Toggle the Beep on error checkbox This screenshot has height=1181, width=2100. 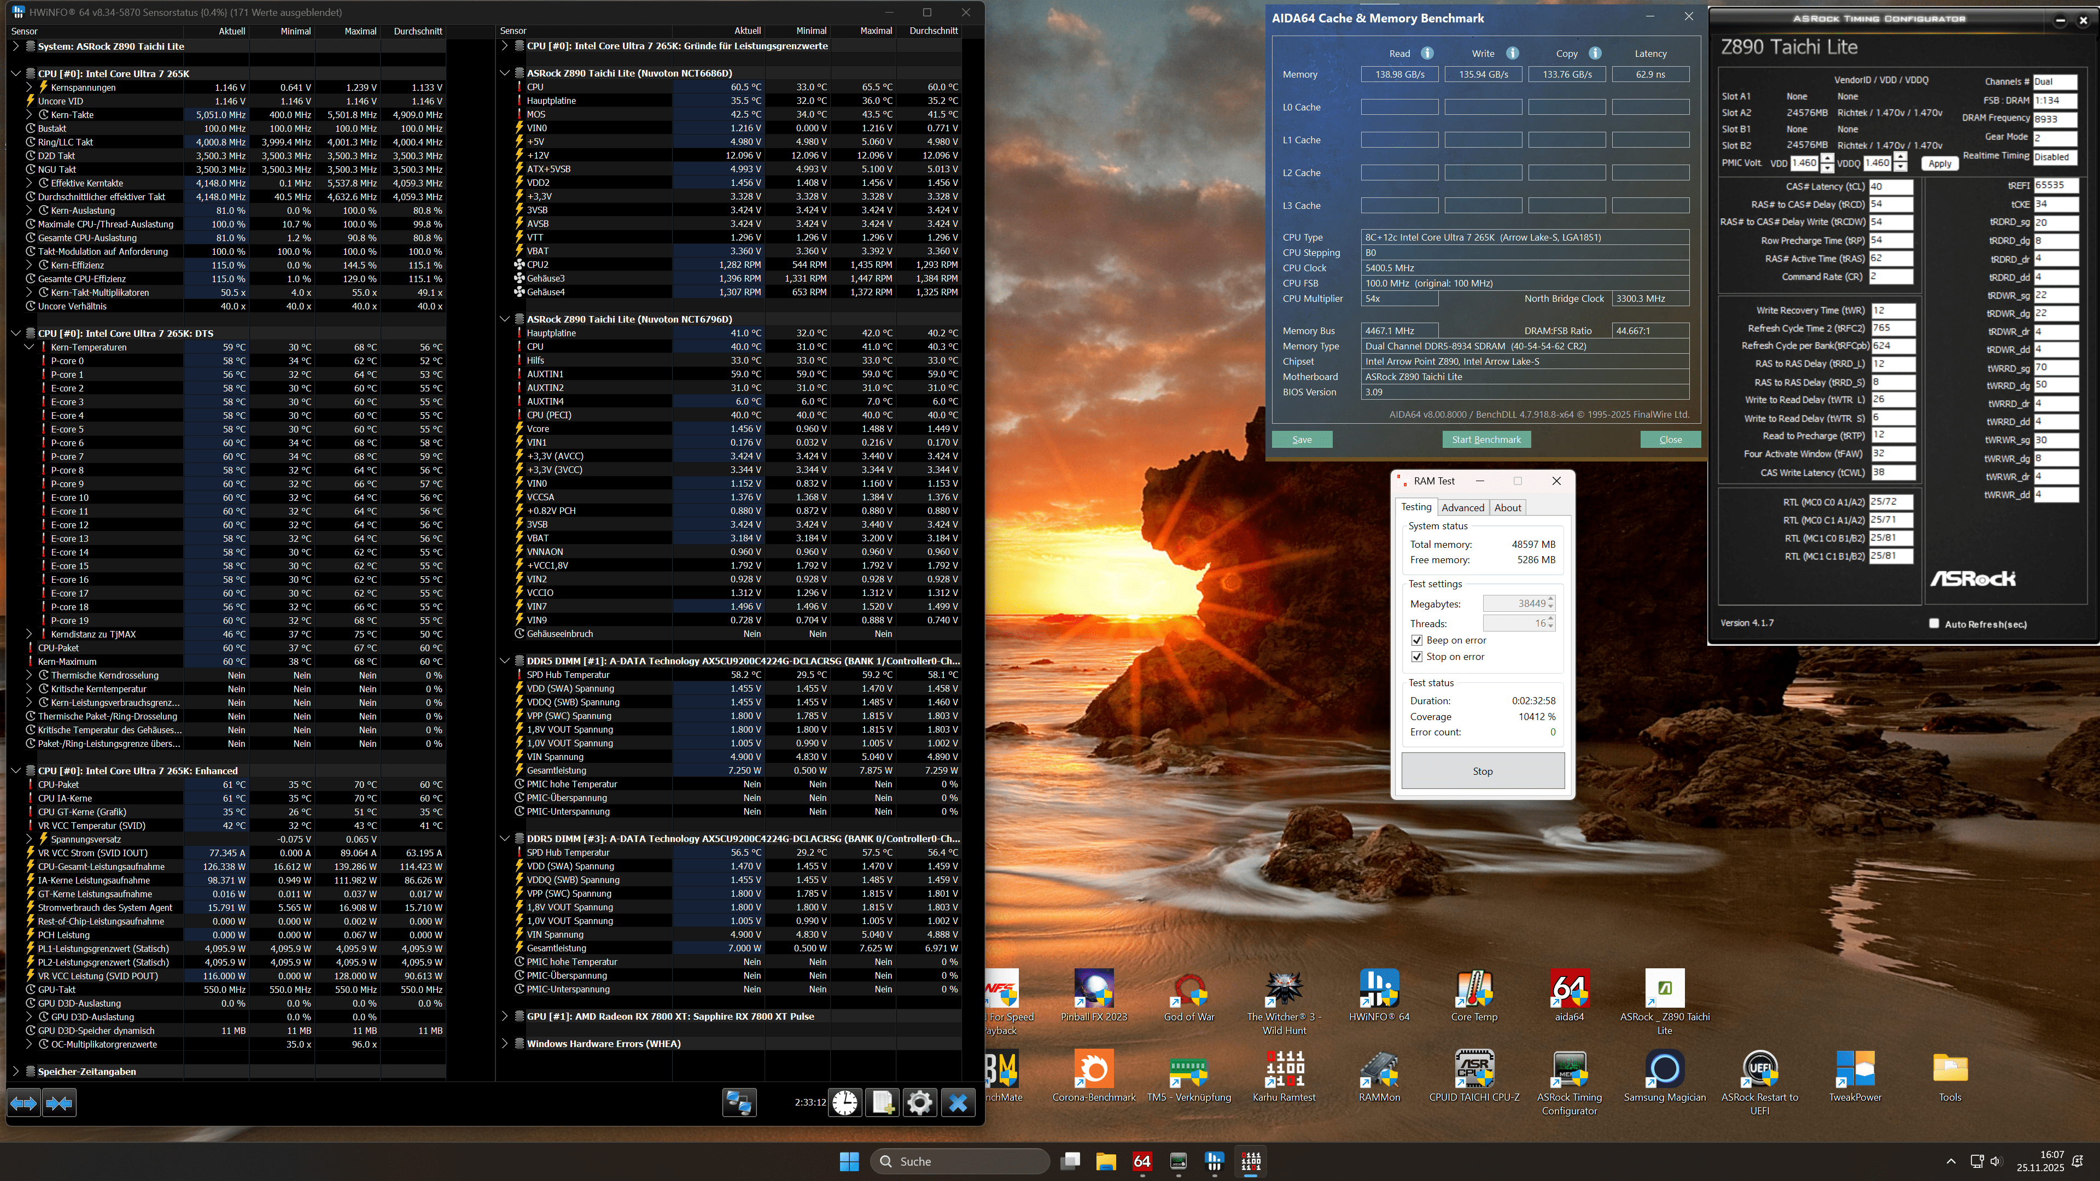(1417, 640)
